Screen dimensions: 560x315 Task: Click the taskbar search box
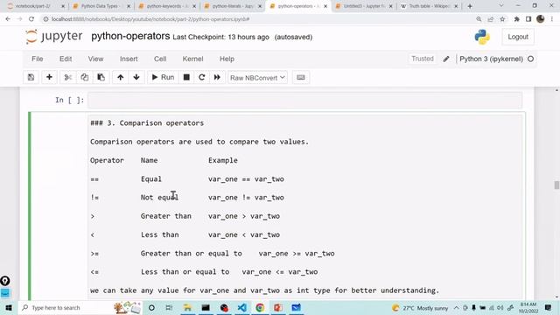pos(80,307)
